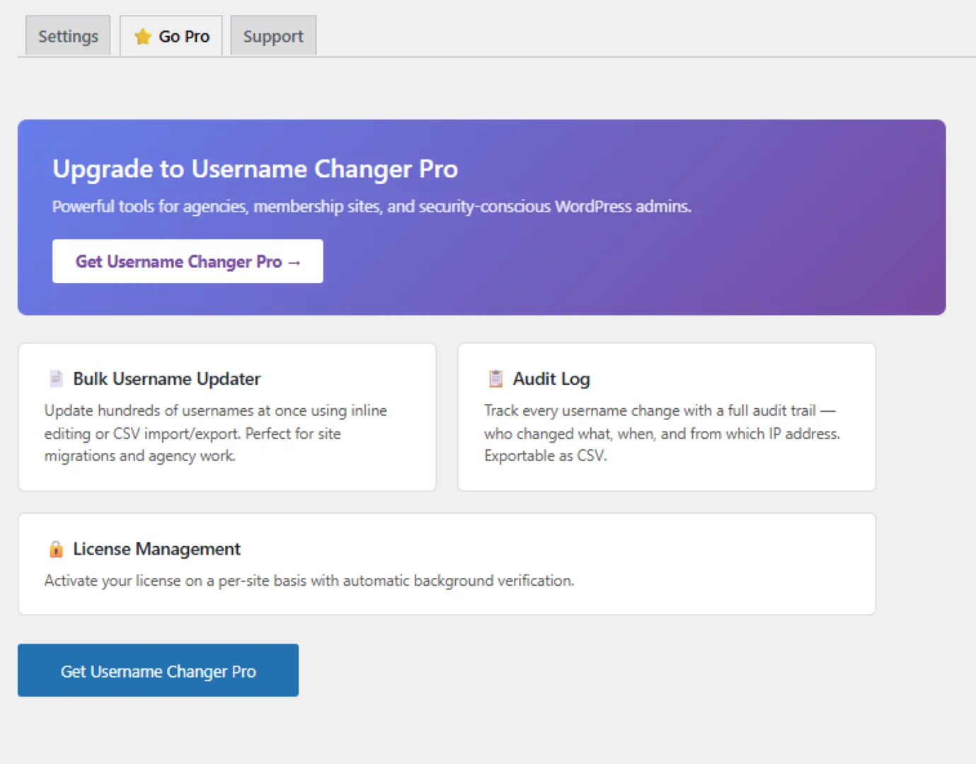Screen dimensions: 976x764
Task: Select the Bulk Username Updater heading
Action: [x=167, y=379]
